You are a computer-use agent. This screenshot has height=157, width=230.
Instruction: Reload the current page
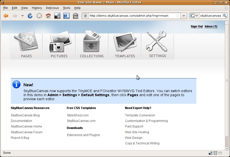pyautogui.click(x=30, y=16)
